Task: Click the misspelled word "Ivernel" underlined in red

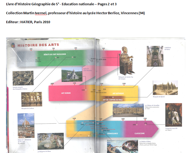Action: pyautogui.click(x=41, y=13)
